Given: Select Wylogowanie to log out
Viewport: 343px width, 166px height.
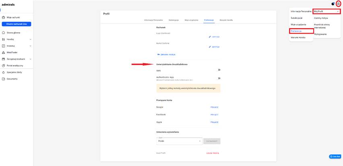Looking at the screenshot, I should (320, 34).
